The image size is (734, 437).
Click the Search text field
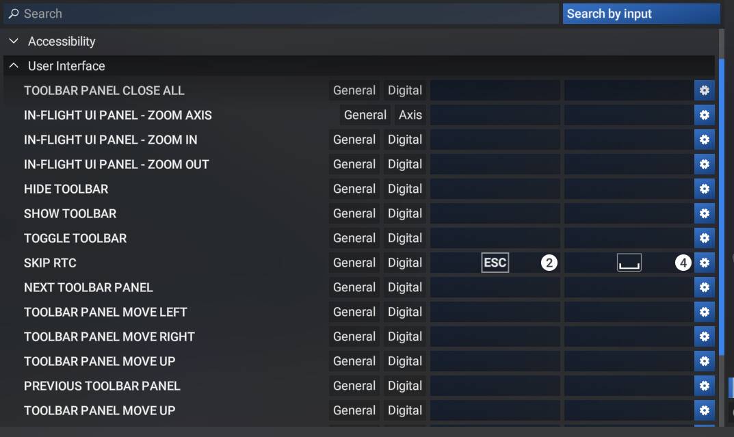[281, 14]
